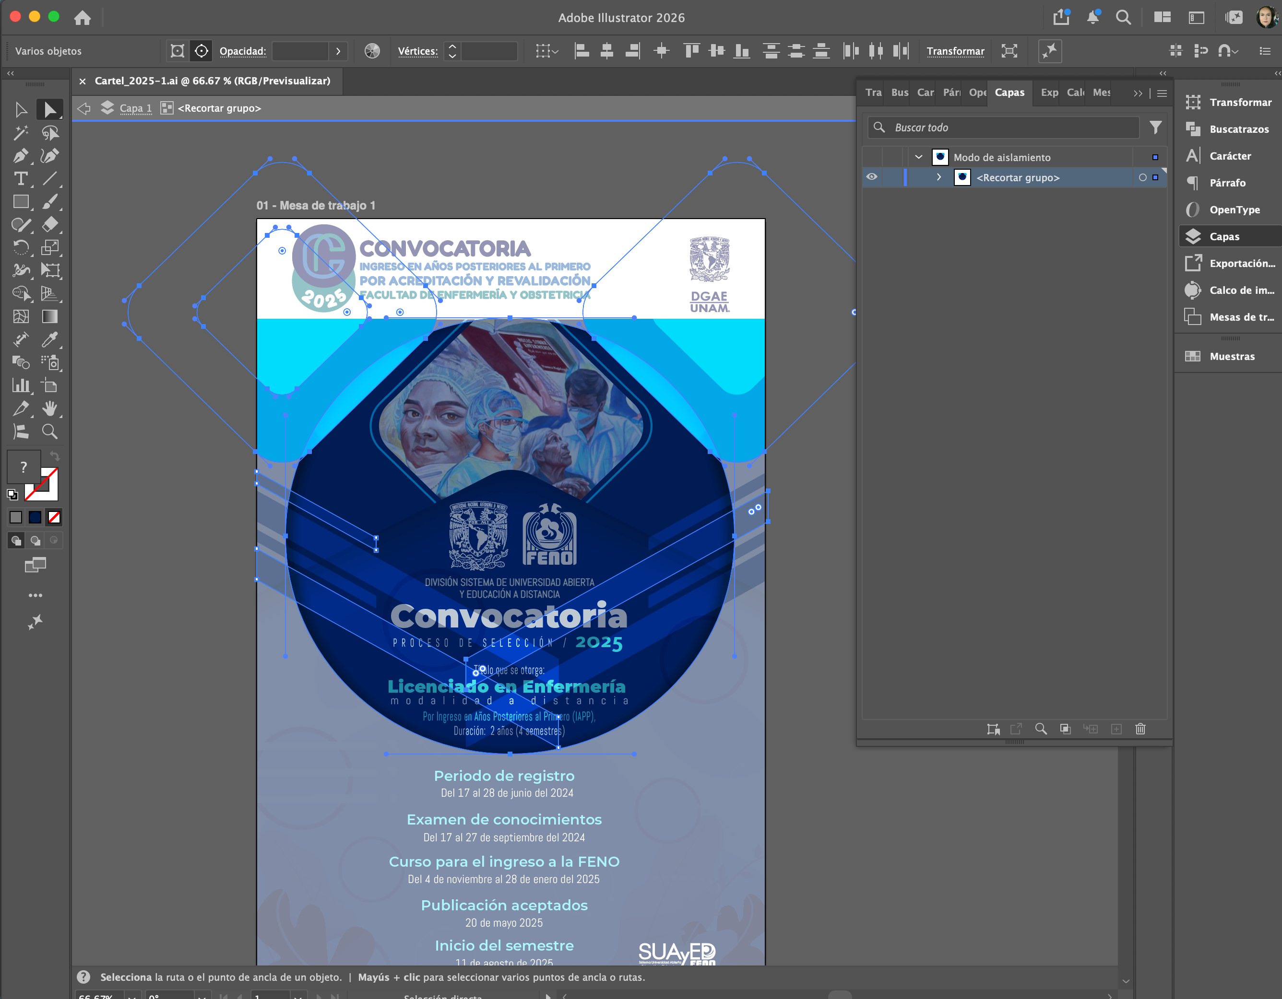Click the Recolor Artwork wheel icon

372,51
